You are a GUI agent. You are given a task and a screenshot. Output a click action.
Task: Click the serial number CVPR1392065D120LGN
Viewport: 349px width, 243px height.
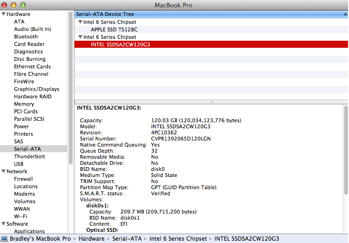(181, 139)
